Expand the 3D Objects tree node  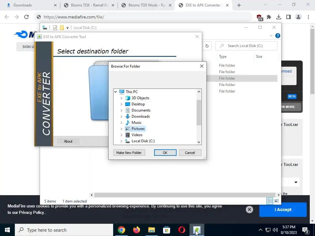[121, 98]
